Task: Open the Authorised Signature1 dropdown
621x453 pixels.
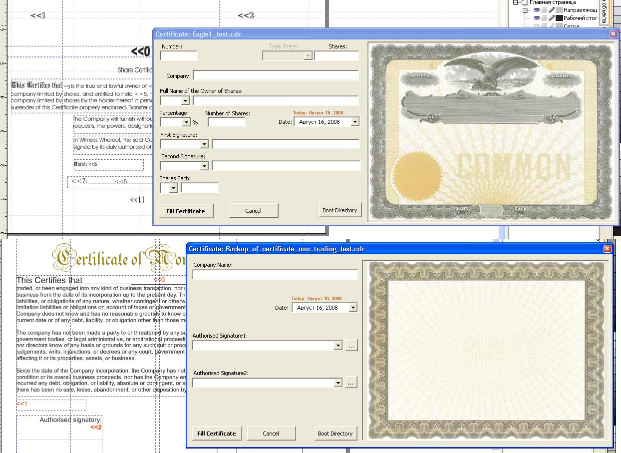Action: tap(338, 345)
